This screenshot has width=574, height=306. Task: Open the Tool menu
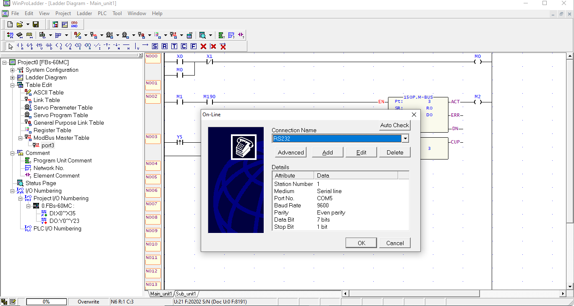117,13
